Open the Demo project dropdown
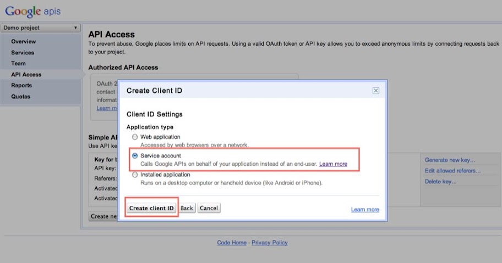 pyautogui.click(x=40, y=28)
